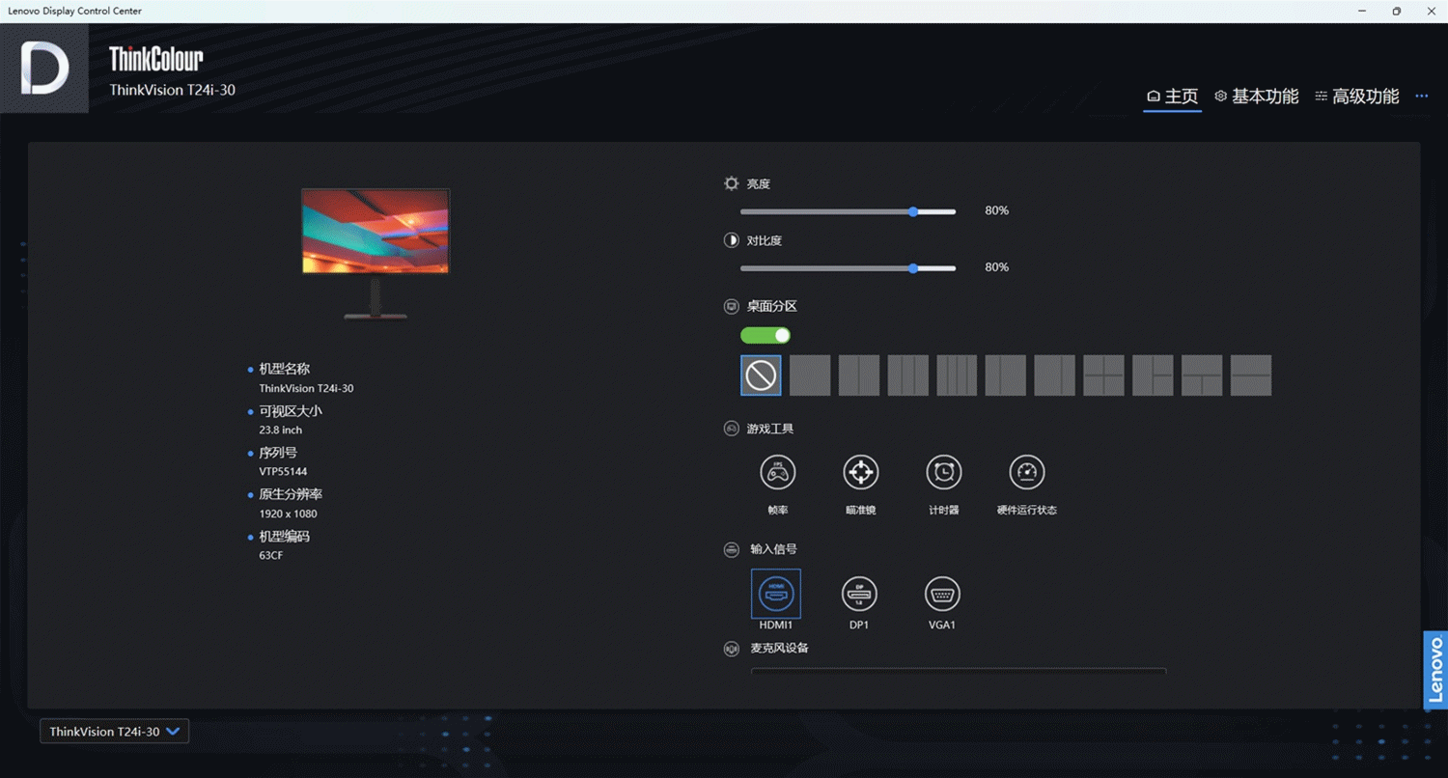
Task: Restore down the Display Control Center window
Action: pyautogui.click(x=1396, y=11)
